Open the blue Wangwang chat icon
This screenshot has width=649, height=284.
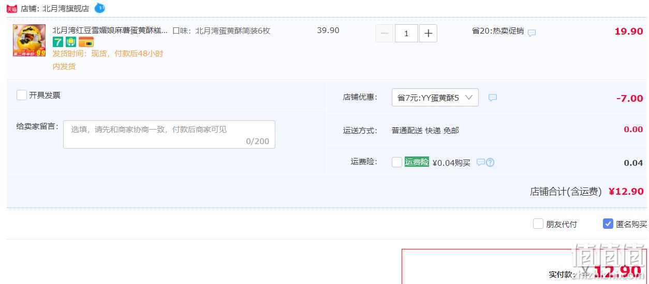99,8
